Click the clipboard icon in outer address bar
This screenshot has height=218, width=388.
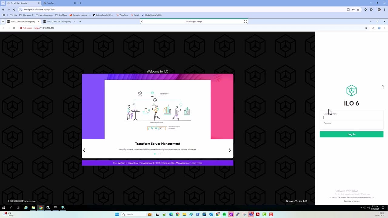(x=348, y=9)
